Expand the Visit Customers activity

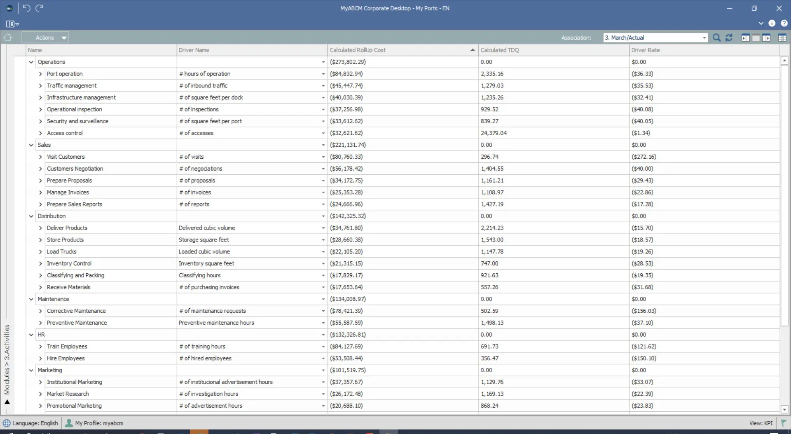click(x=40, y=157)
